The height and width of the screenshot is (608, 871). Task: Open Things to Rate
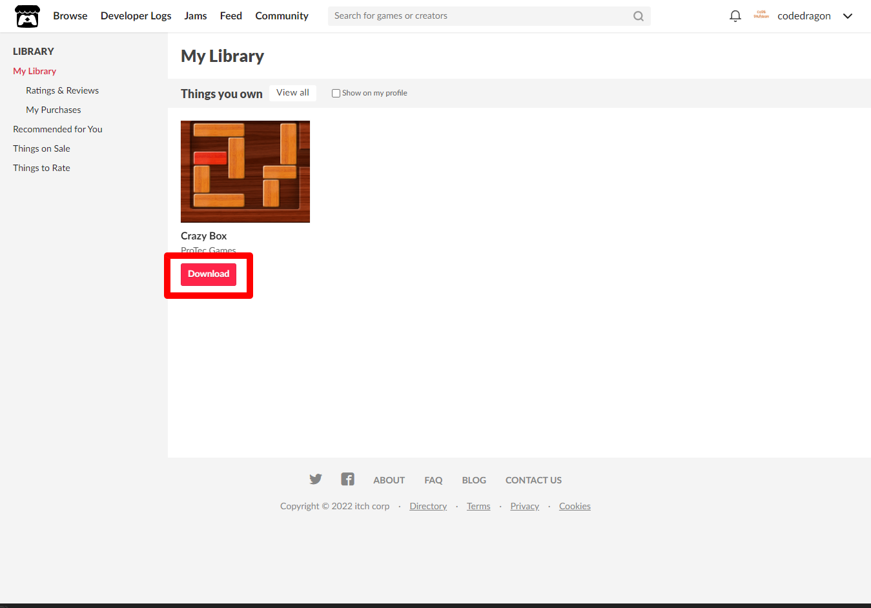point(42,168)
